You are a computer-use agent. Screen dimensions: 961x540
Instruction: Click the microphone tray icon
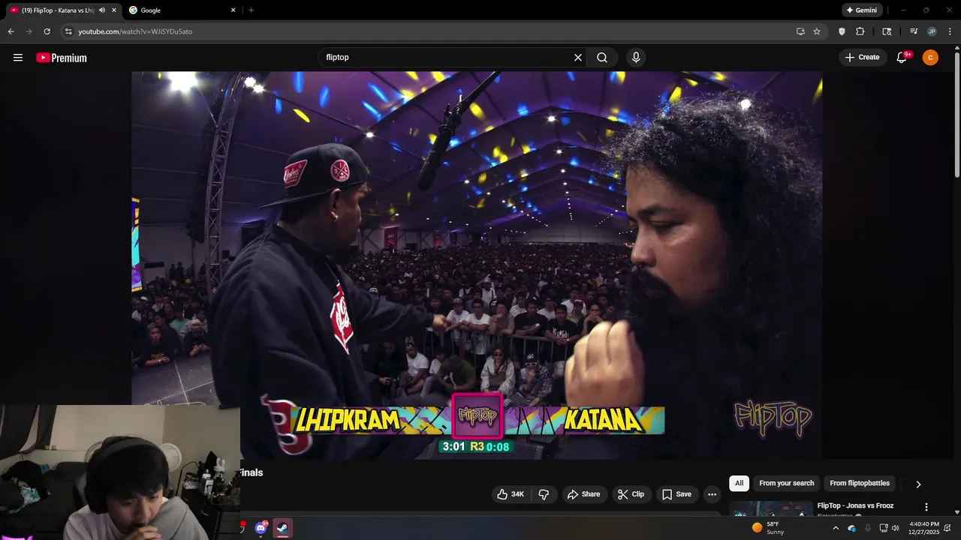868,528
